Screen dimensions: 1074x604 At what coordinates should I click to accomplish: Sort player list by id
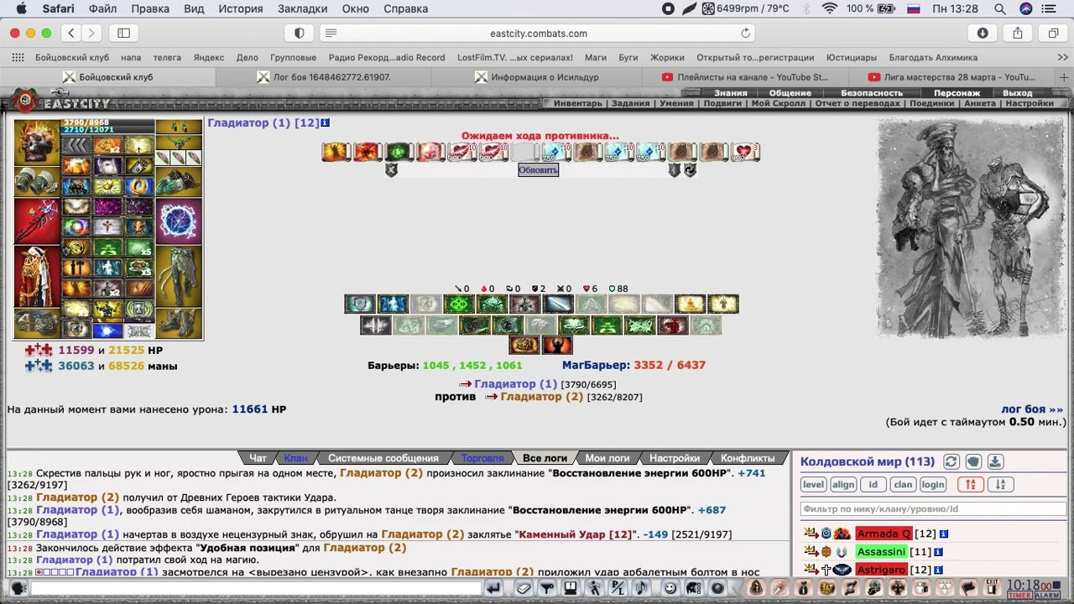(x=873, y=484)
